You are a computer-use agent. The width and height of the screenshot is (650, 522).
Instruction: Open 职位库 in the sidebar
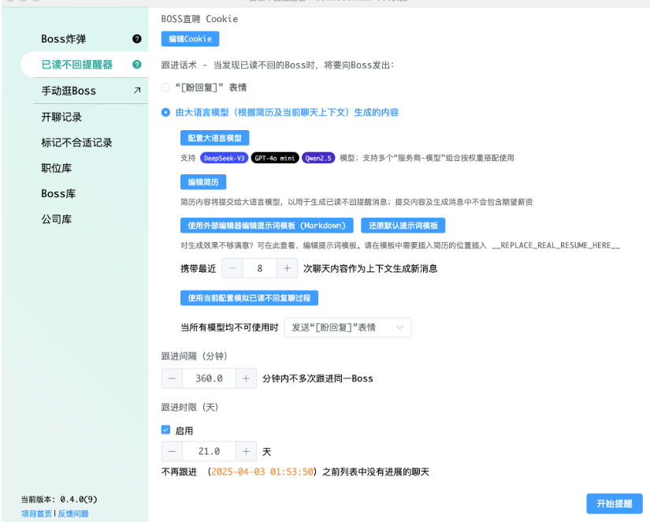point(57,168)
